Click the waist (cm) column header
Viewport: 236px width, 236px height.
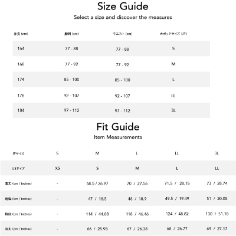point(122,34)
